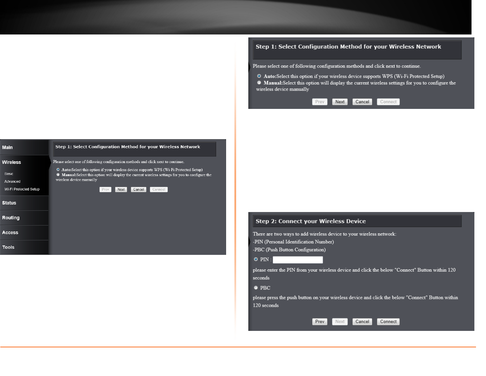This screenshot has height=376, width=486.
Task: Open the Main section in the sidebar
Action: coord(24,148)
